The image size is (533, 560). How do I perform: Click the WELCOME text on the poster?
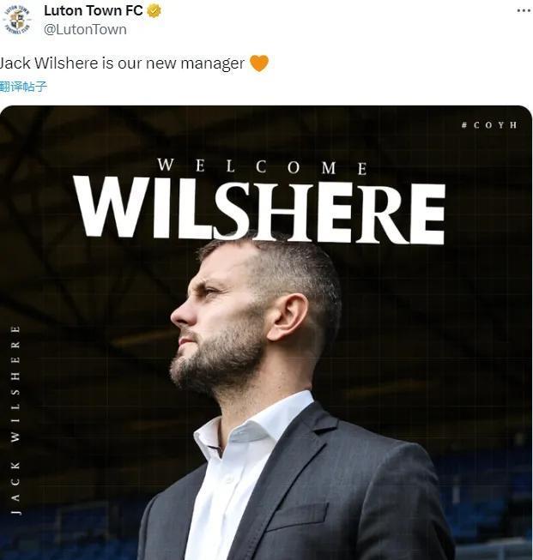point(263,166)
